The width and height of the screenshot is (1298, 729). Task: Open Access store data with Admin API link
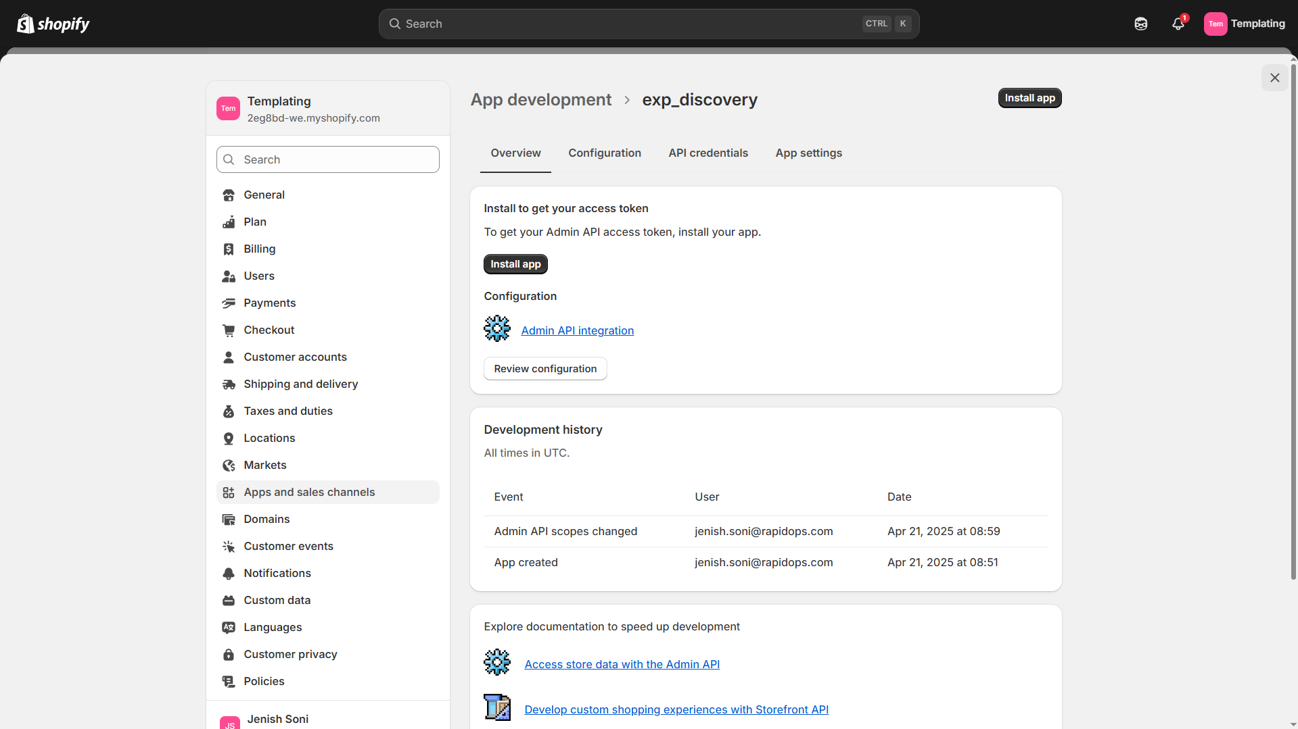point(622,664)
